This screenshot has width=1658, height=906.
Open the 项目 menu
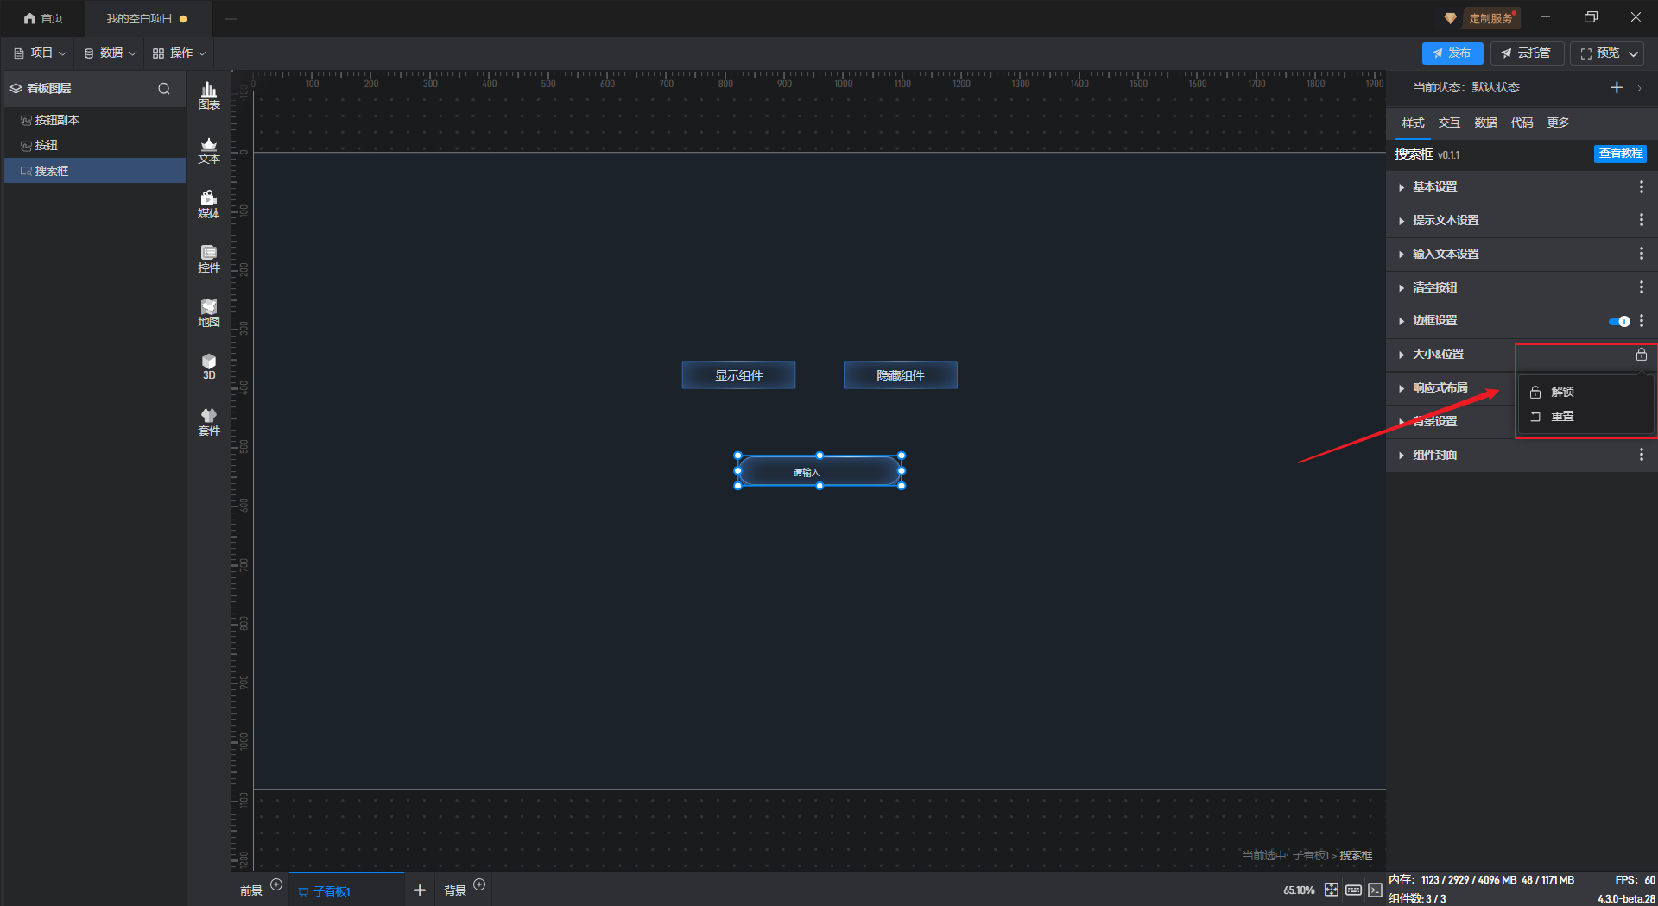pos(40,53)
